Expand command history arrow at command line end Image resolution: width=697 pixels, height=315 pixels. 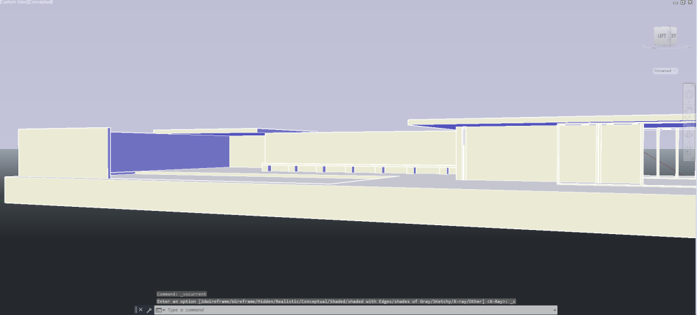tap(553, 310)
